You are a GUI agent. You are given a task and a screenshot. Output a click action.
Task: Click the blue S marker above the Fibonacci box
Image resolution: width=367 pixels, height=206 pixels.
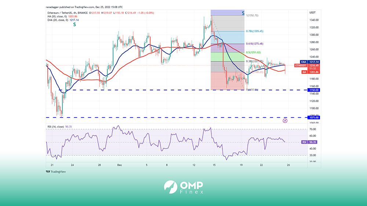tap(243, 13)
